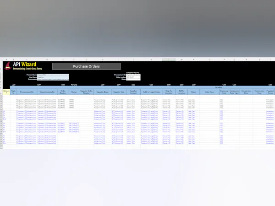Click the Currency Code header cell
The height and width of the screenshot is (206, 275).
(x=224, y=92)
